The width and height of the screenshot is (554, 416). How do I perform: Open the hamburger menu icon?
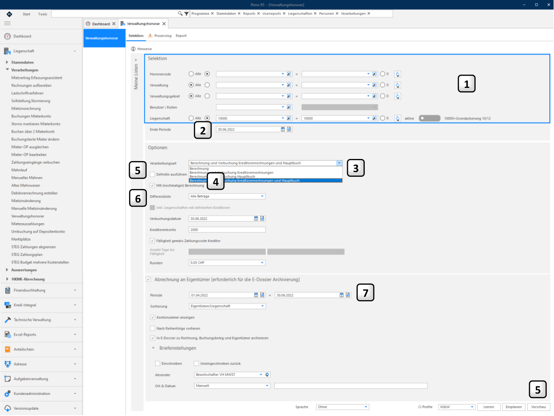(x=7, y=23)
